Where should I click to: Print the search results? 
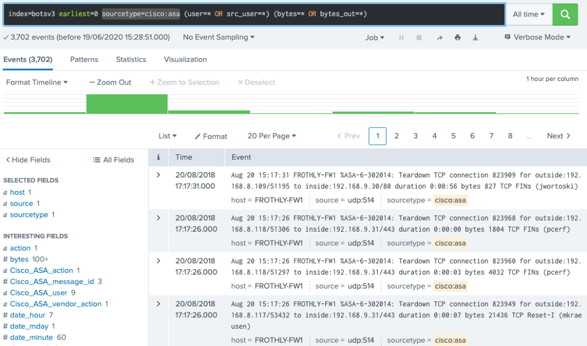tap(457, 37)
